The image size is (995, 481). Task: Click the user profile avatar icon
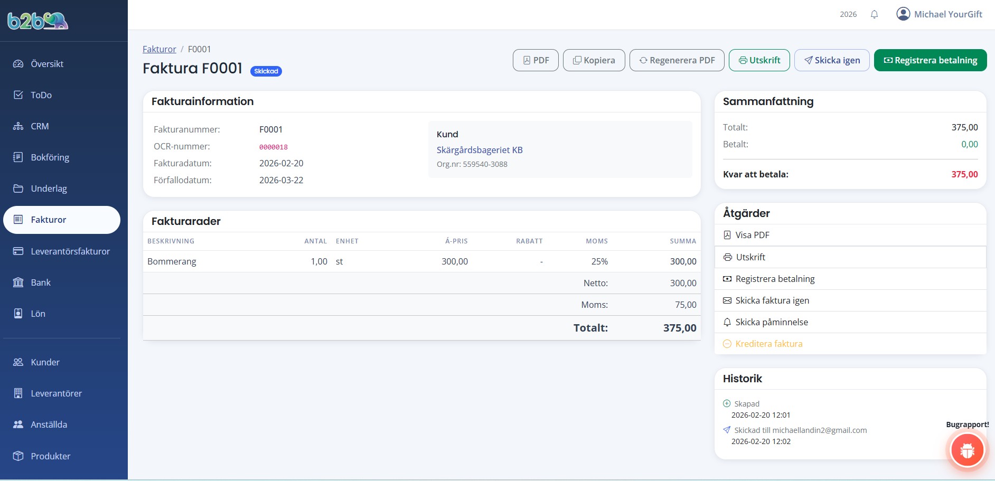coord(903,14)
